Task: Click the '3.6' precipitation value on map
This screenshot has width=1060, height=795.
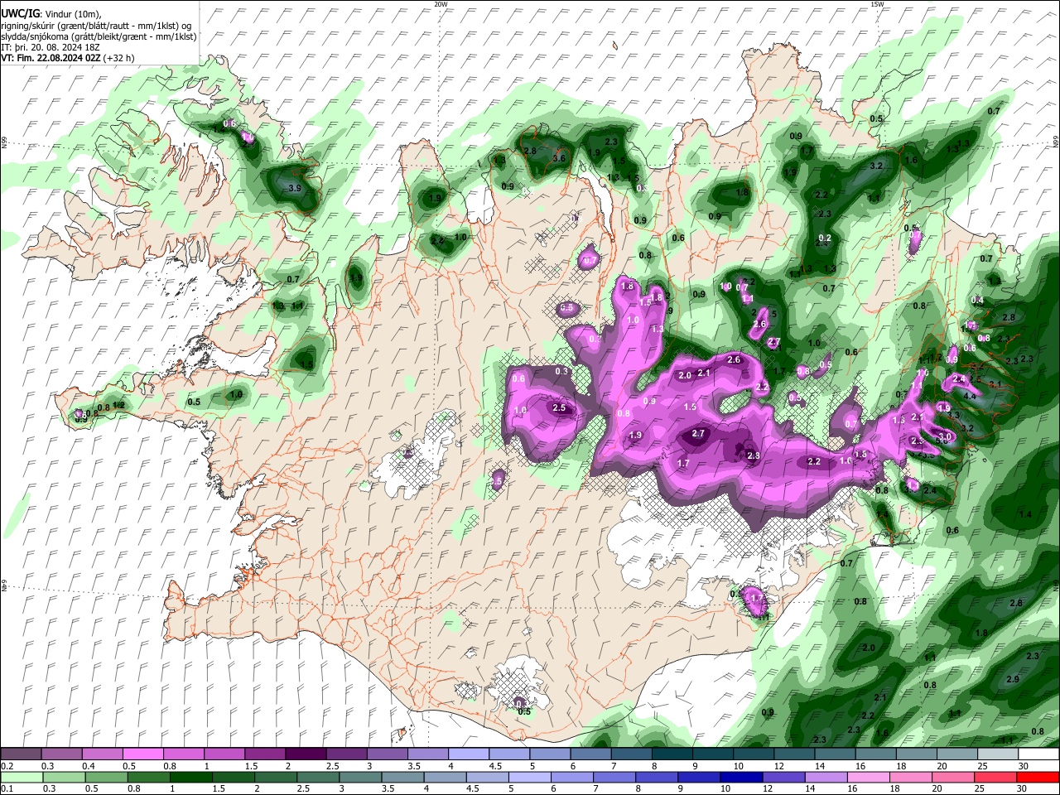Action: pyautogui.click(x=559, y=158)
